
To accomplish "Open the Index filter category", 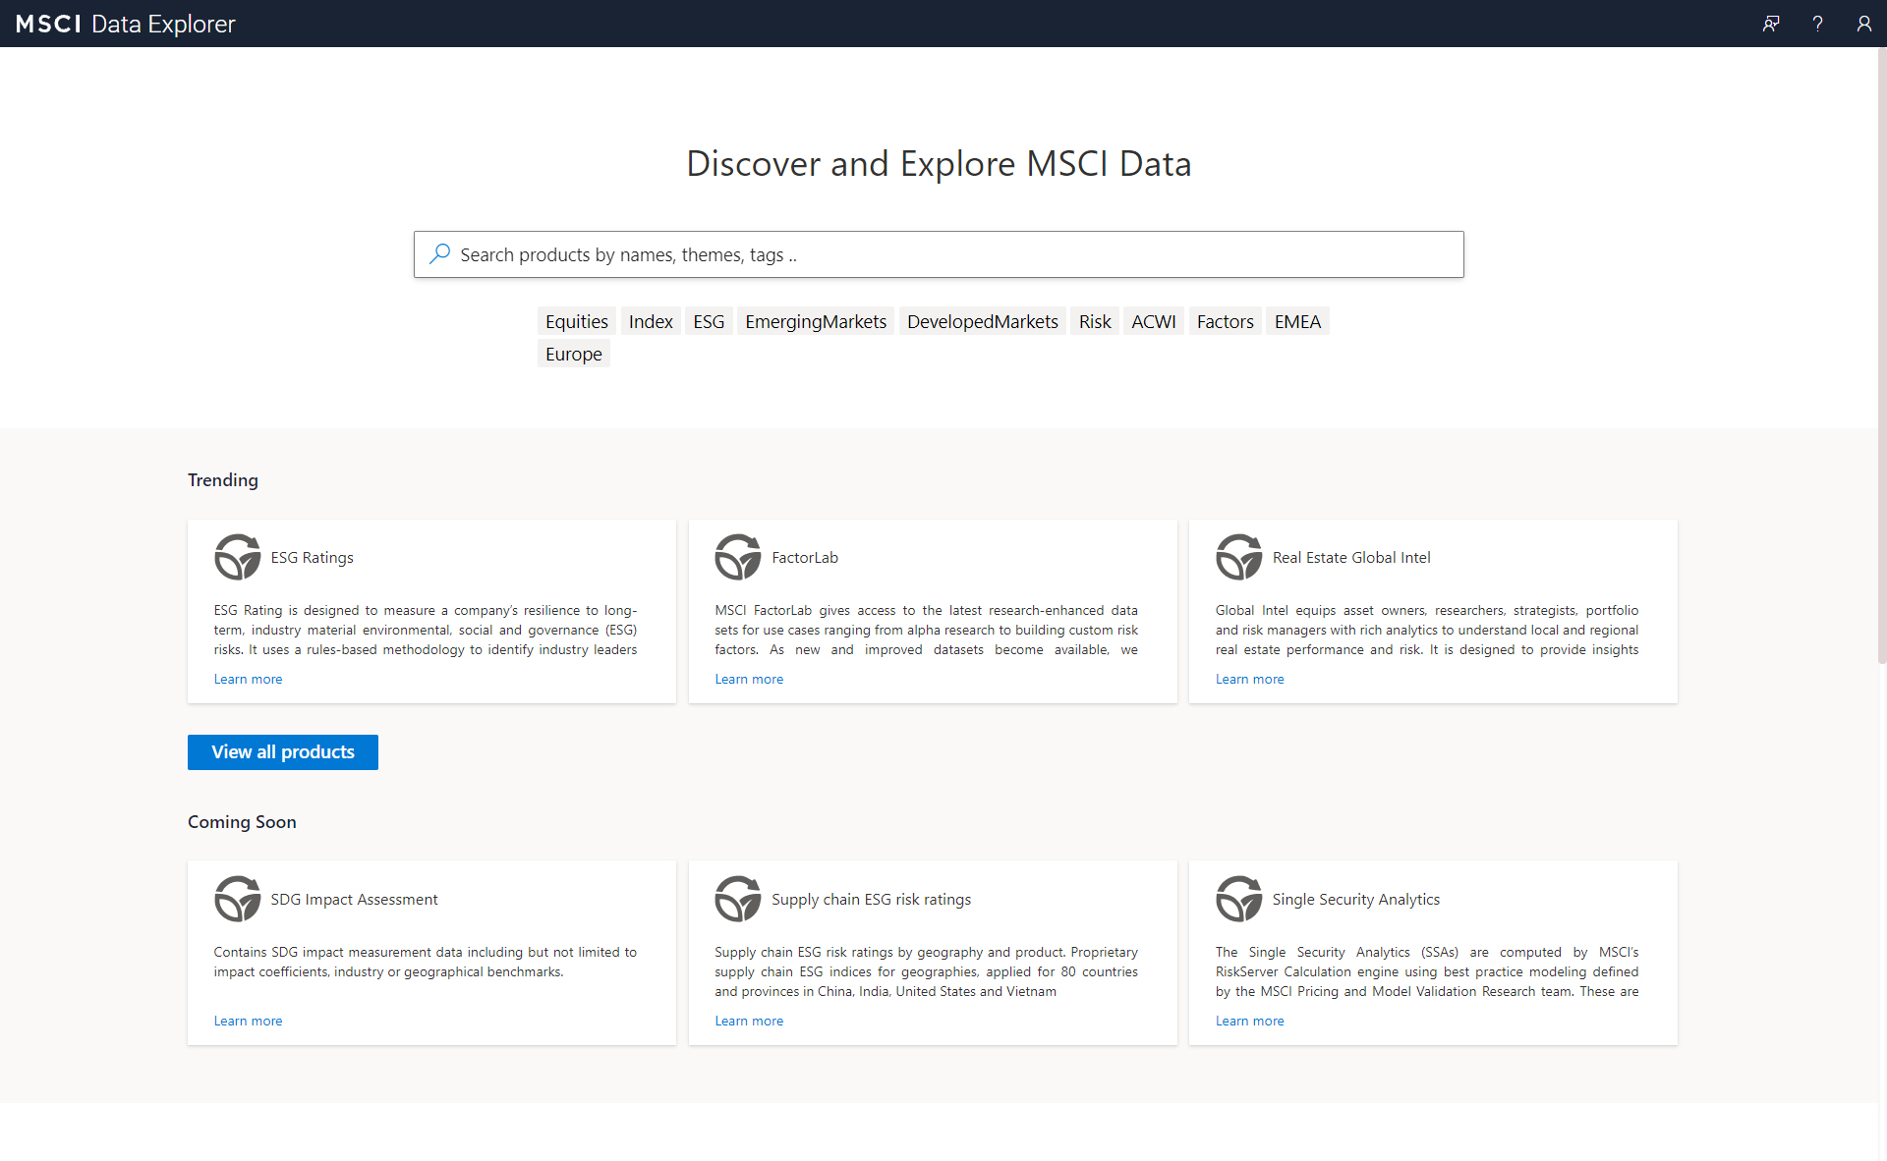I will click(651, 320).
